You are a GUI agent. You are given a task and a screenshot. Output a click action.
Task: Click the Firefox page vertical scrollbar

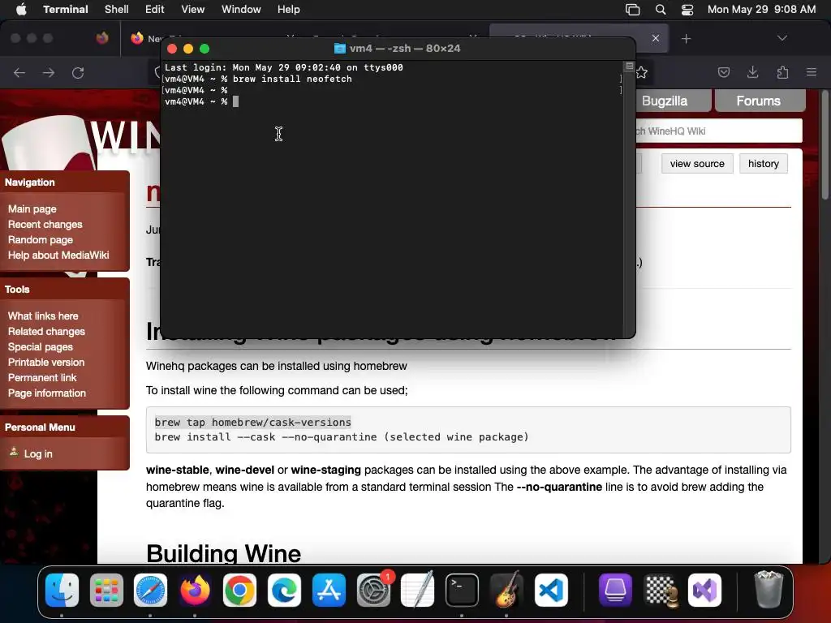[825, 146]
